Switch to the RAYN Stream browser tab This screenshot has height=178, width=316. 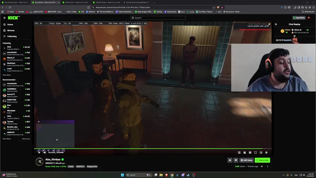[x=76, y=3]
